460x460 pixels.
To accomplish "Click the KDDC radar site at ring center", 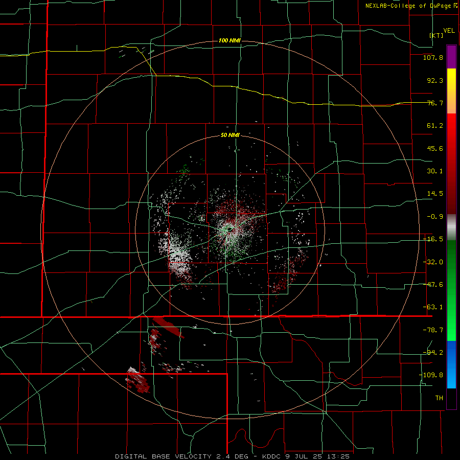I will pos(229,229).
